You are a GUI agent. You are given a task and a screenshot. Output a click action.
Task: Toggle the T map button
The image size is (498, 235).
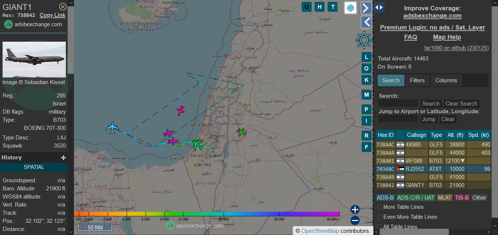tap(333, 7)
